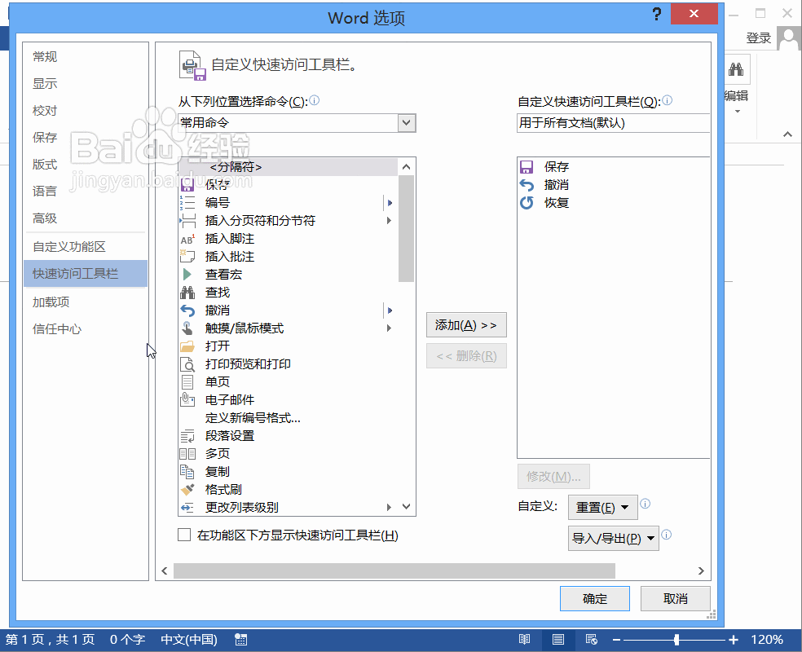Select the 复制 copy icon

[187, 472]
